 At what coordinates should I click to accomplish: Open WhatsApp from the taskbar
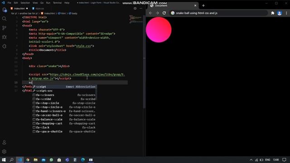click(x=51, y=160)
